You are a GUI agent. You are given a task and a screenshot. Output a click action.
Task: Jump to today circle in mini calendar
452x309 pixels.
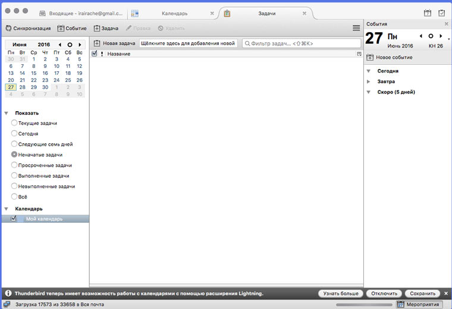[70, 45]
